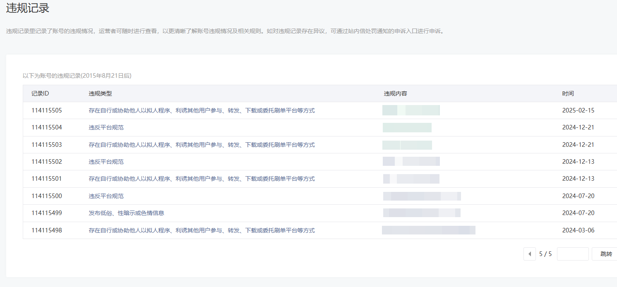Click the 违规记录 page heading
The image size is (617, 287).
tap(28, 8)
